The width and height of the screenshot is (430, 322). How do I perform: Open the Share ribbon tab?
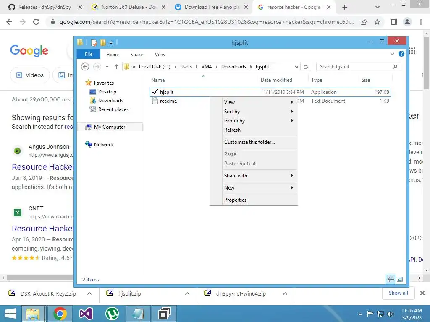point(136,55)
